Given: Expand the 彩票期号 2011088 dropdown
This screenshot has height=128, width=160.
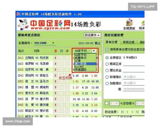Looking at the screenshot, I should pyautogui.click(x=53, y=43).
